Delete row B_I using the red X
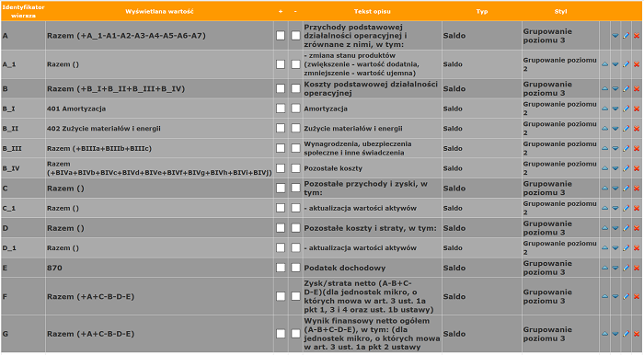This screenshot has height=355, width=644. (x=637, y=109)
